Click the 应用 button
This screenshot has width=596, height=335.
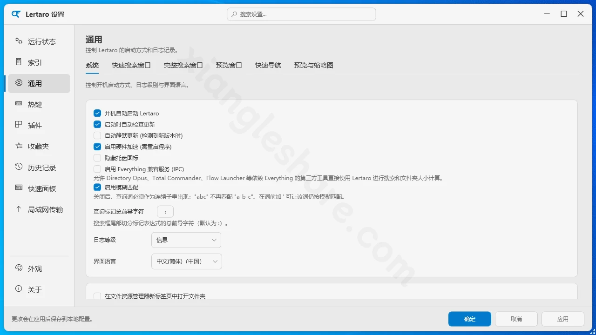(x=563, y=319)
